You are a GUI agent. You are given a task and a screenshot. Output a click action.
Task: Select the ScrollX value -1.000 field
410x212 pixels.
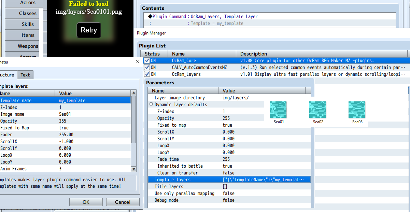(94, 141)
